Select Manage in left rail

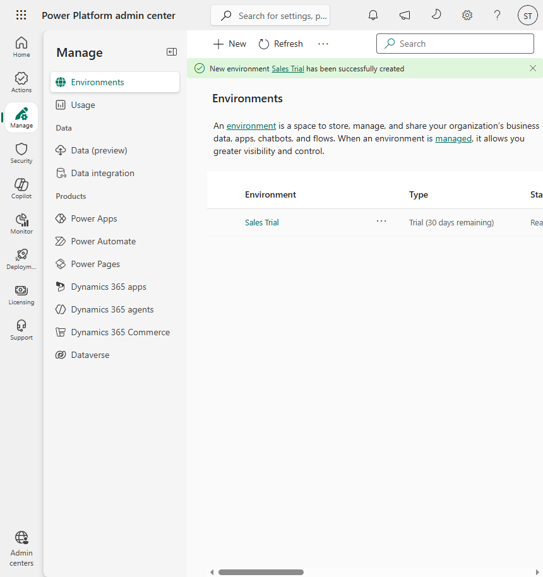[x=21, y=117]
